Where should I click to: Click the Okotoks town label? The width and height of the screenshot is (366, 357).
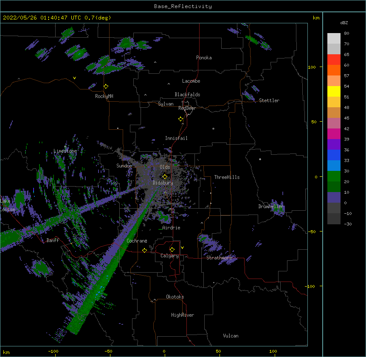175,297
